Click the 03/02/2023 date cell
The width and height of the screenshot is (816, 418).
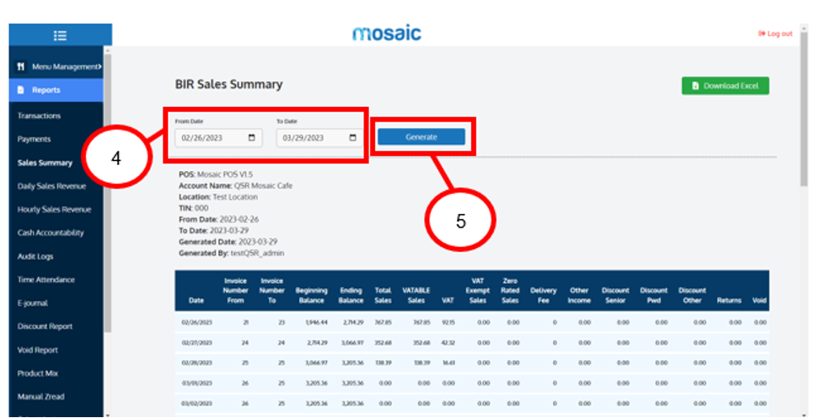(x=196, y=404)
